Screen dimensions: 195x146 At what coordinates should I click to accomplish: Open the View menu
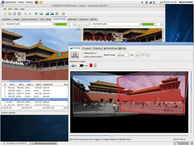16,9
